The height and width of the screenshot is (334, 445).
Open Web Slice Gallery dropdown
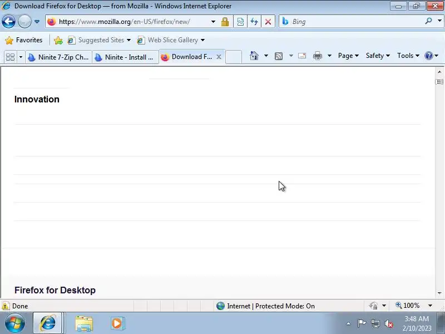point(171,40)
